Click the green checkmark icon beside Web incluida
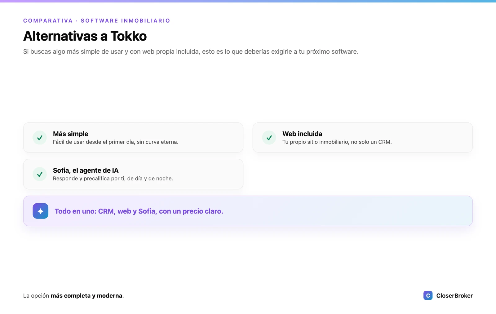This screenshot has width=496, height=314. 269,138
